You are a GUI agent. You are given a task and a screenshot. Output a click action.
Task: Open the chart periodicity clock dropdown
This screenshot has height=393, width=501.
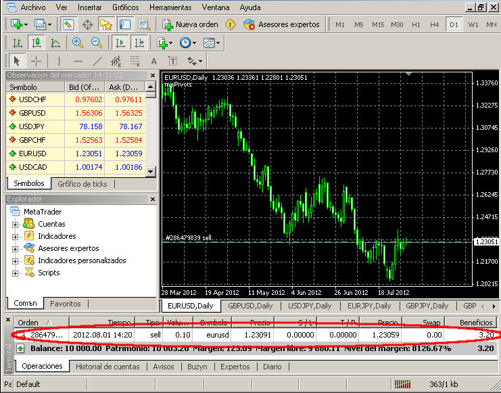[187, 43]
